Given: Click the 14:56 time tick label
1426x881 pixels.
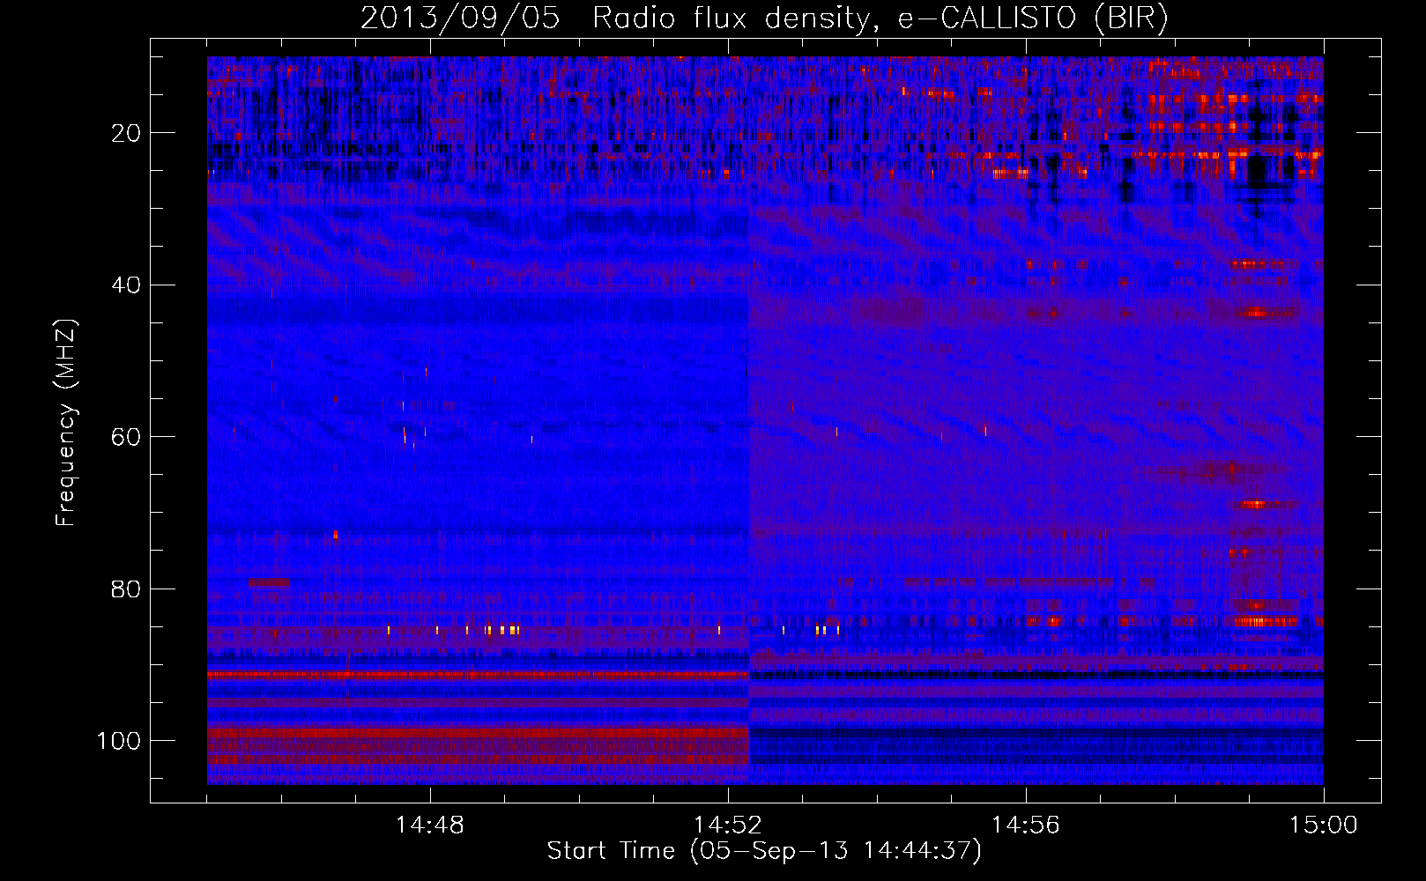Looking at the screenshot, I should (x=1026, y=825).
